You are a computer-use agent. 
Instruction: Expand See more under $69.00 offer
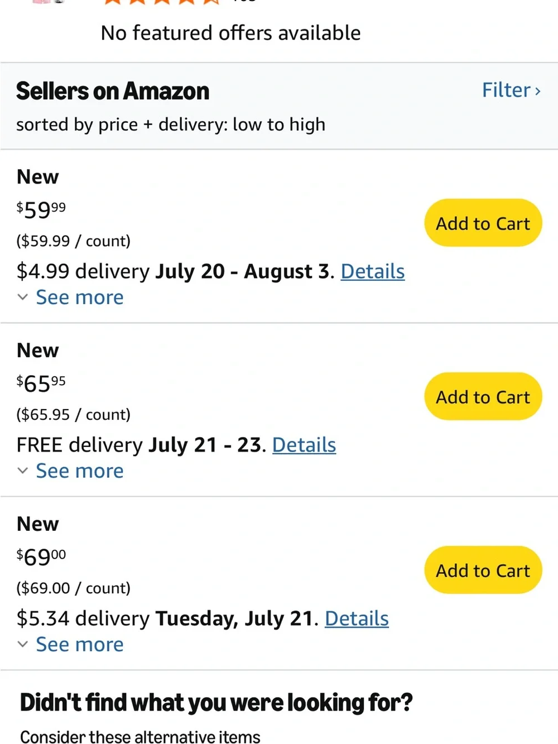coord(80,645)
